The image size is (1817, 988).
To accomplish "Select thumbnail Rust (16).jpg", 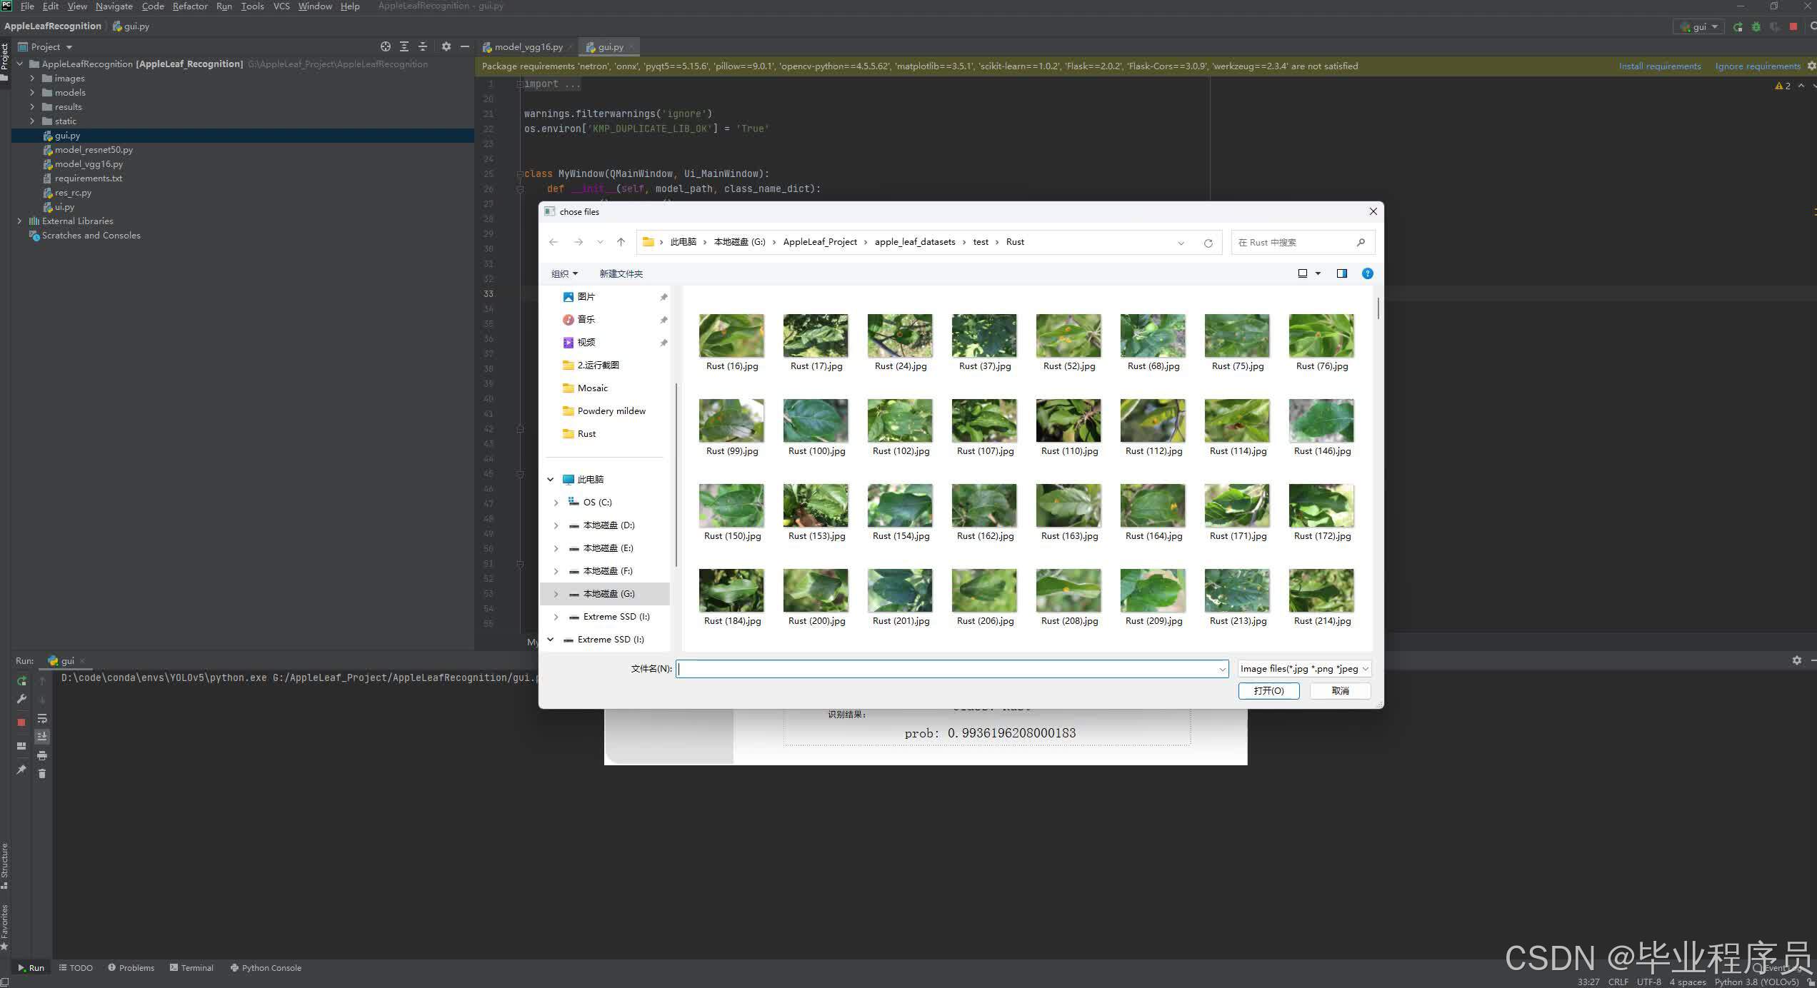I will tap(732, 342).
